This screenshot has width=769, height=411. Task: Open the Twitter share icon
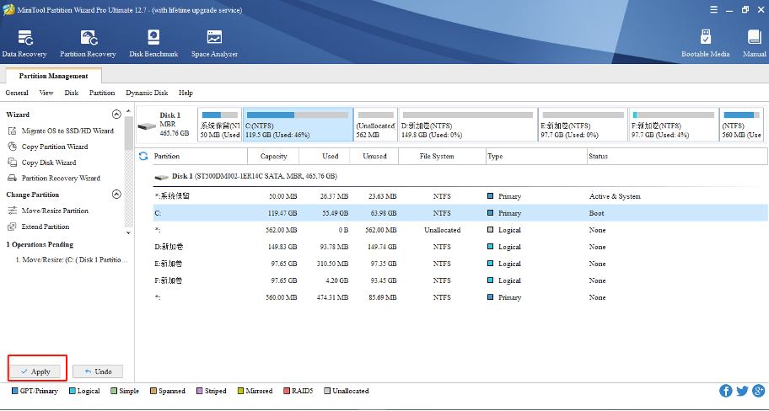[743, 391]
